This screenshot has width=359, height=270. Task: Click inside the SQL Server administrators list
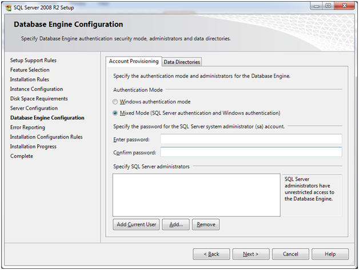(x=196, y=195)
